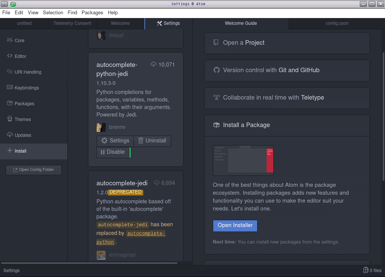The height and width of the screenshot is (277, 385).
Task: Open the autocomplete-python-jedi package title
Action: [117, 69]
